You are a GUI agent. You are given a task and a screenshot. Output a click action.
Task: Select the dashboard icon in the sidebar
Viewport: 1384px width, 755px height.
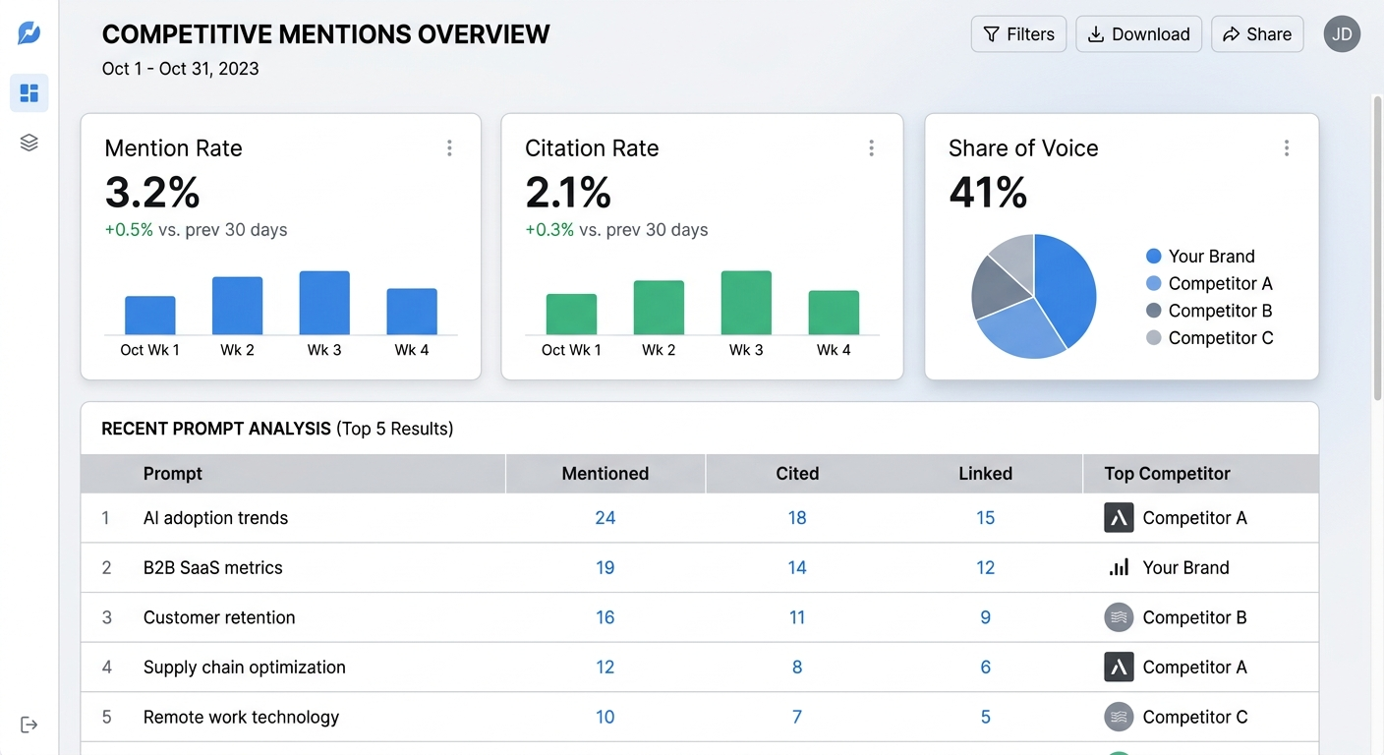(x=29, y=92)
